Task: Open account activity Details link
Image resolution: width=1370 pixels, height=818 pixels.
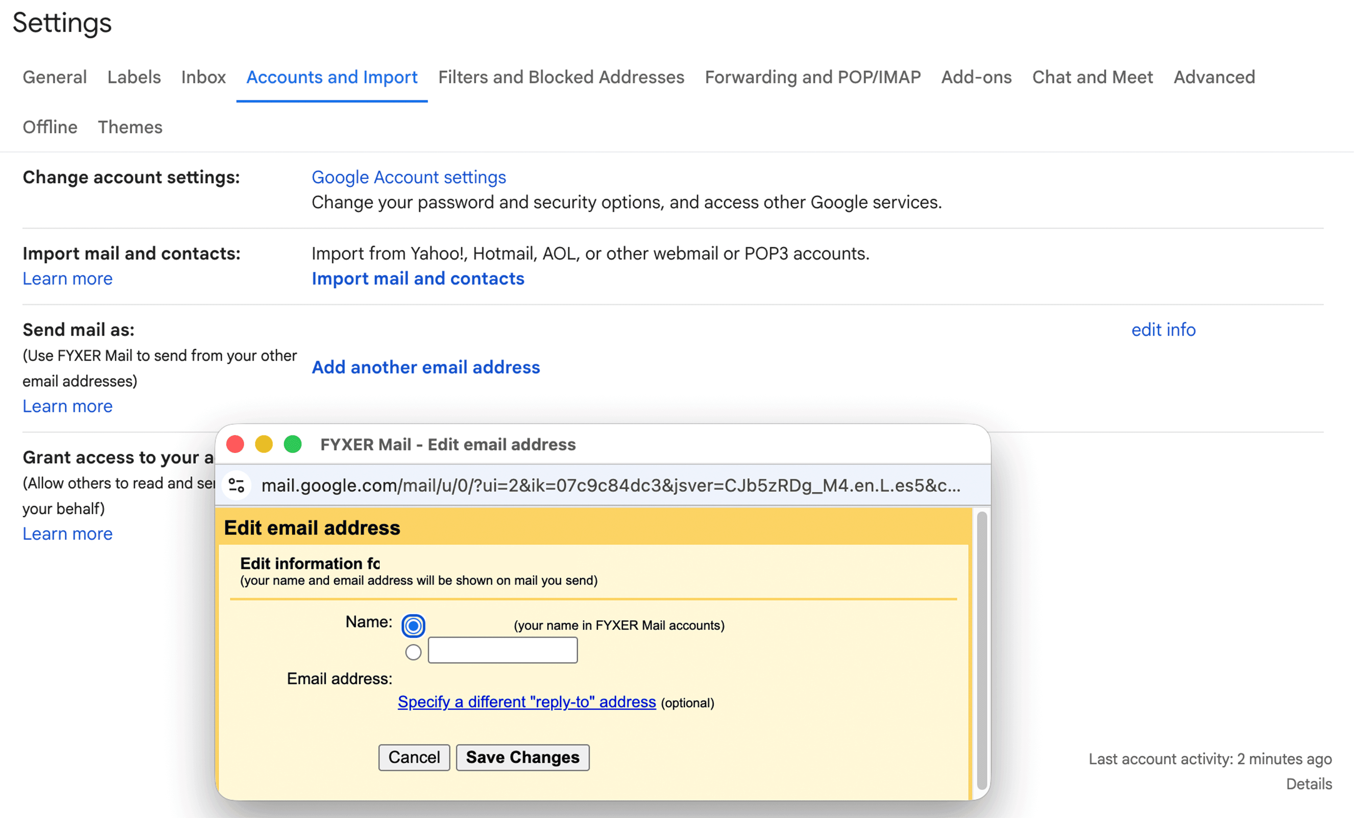Action: pos(1309,784)
